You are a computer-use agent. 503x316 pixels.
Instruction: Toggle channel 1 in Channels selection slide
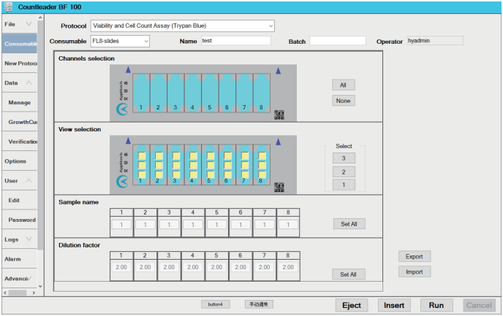click(x=141, y=93)
